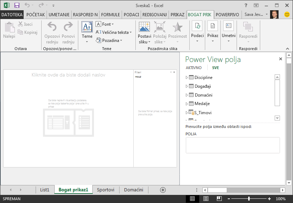Click the user profile photo
Viewport: 293px width, 203px height.
click(x=274, y=14)
